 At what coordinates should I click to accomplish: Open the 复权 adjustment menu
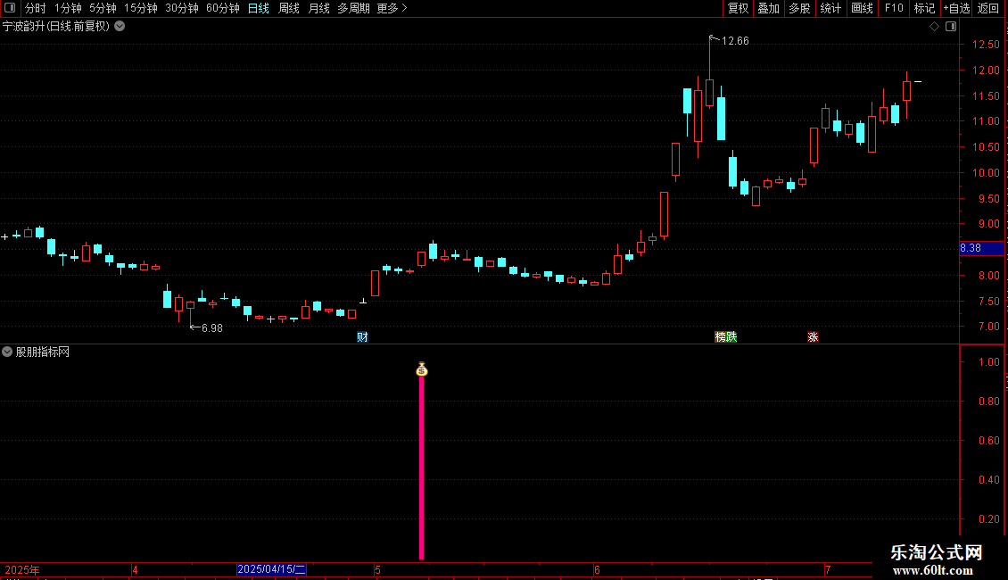tap(738, 8)
